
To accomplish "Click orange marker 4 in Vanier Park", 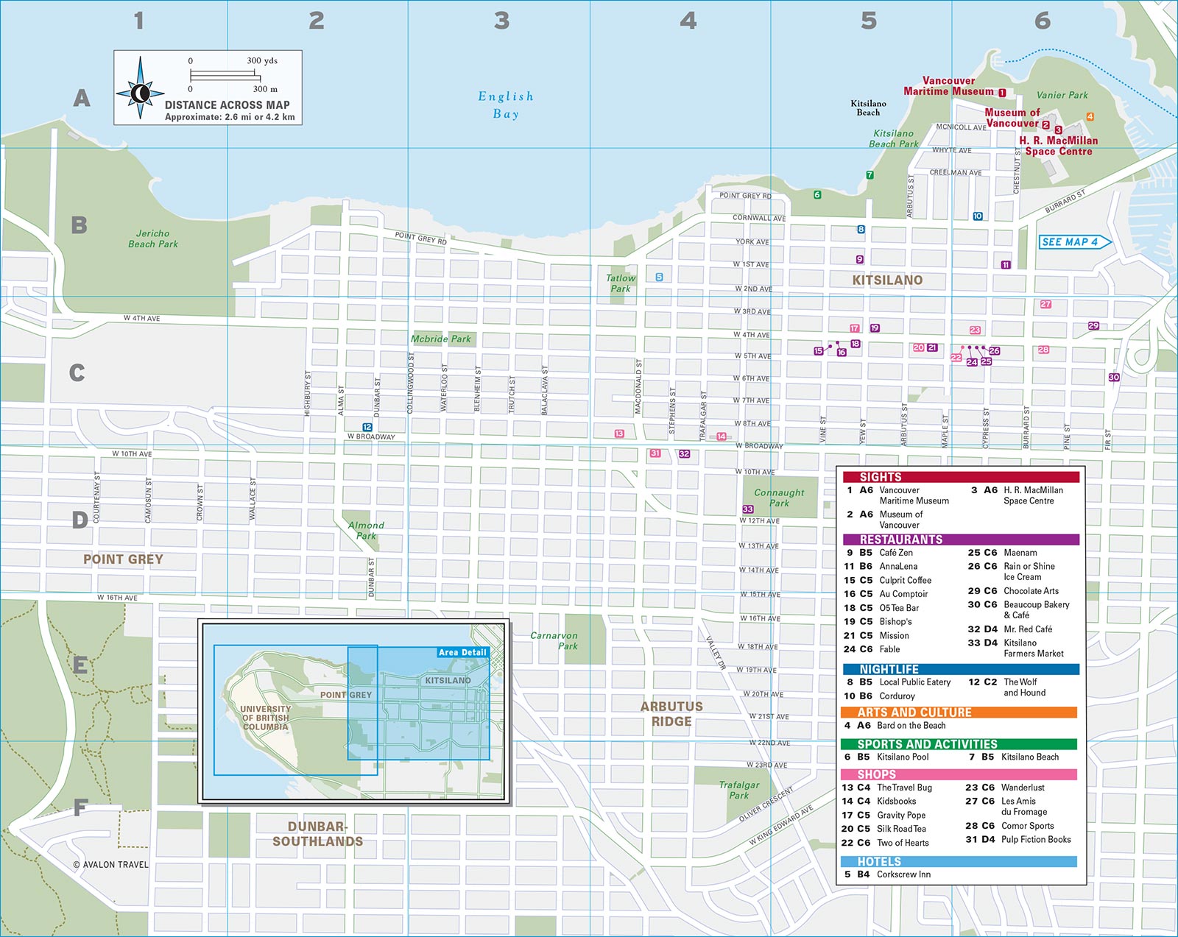I will click(x=1090, y=117).
